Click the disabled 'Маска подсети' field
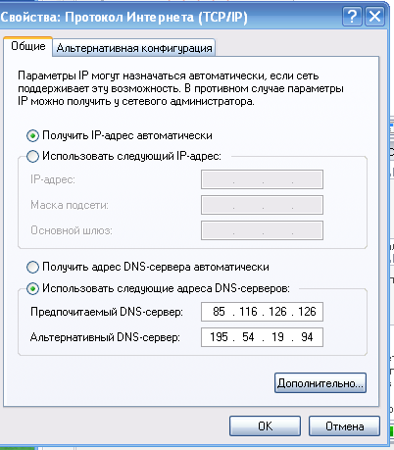394x450 pixels. click(262, 205)
